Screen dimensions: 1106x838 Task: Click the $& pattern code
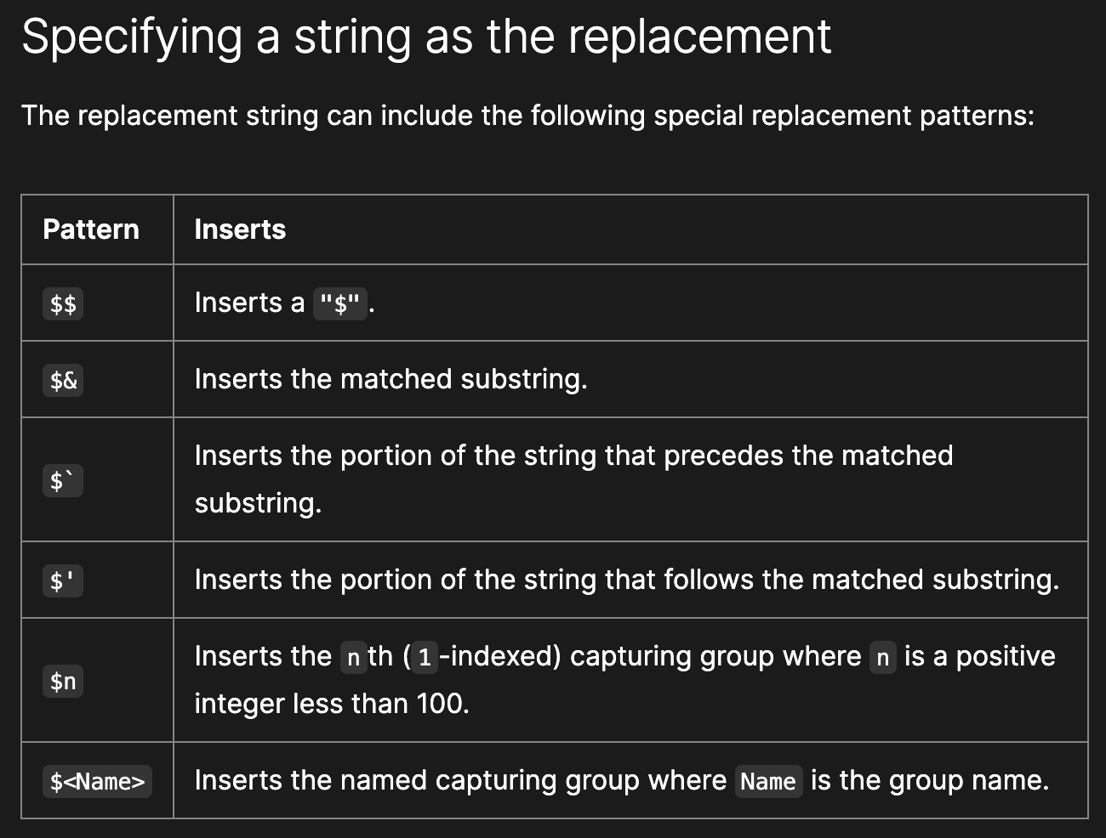point(63,381)
